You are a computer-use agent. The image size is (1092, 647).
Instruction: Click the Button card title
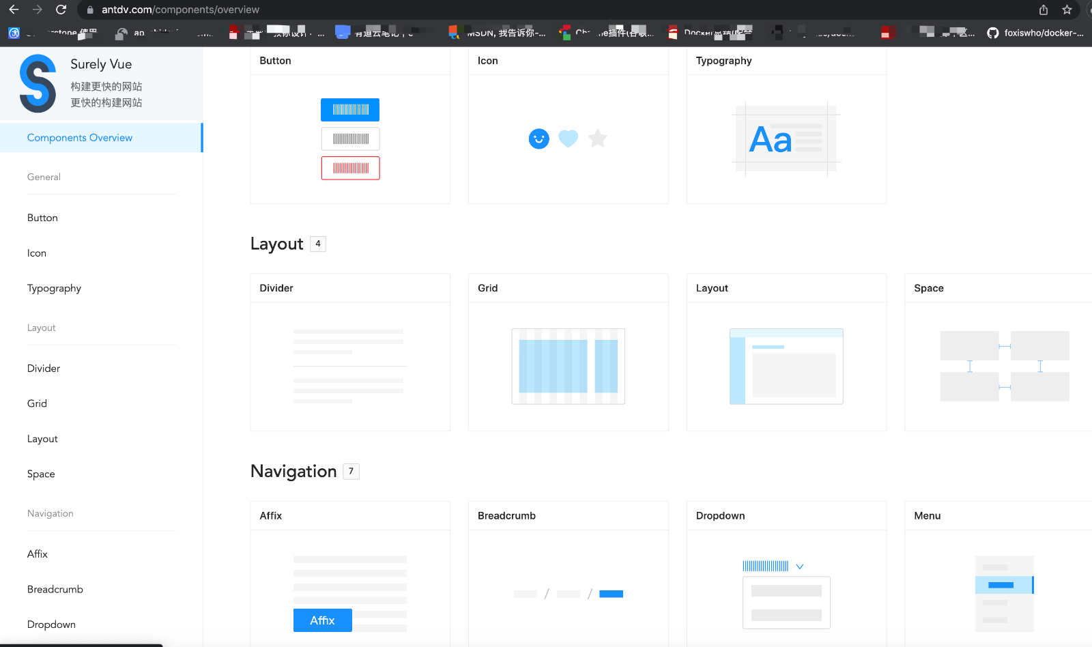[275, 61]
